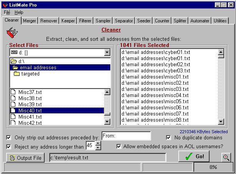Switch to the Separator tab
The height and width of the screenshot is (174, 236).
[124, 21]
